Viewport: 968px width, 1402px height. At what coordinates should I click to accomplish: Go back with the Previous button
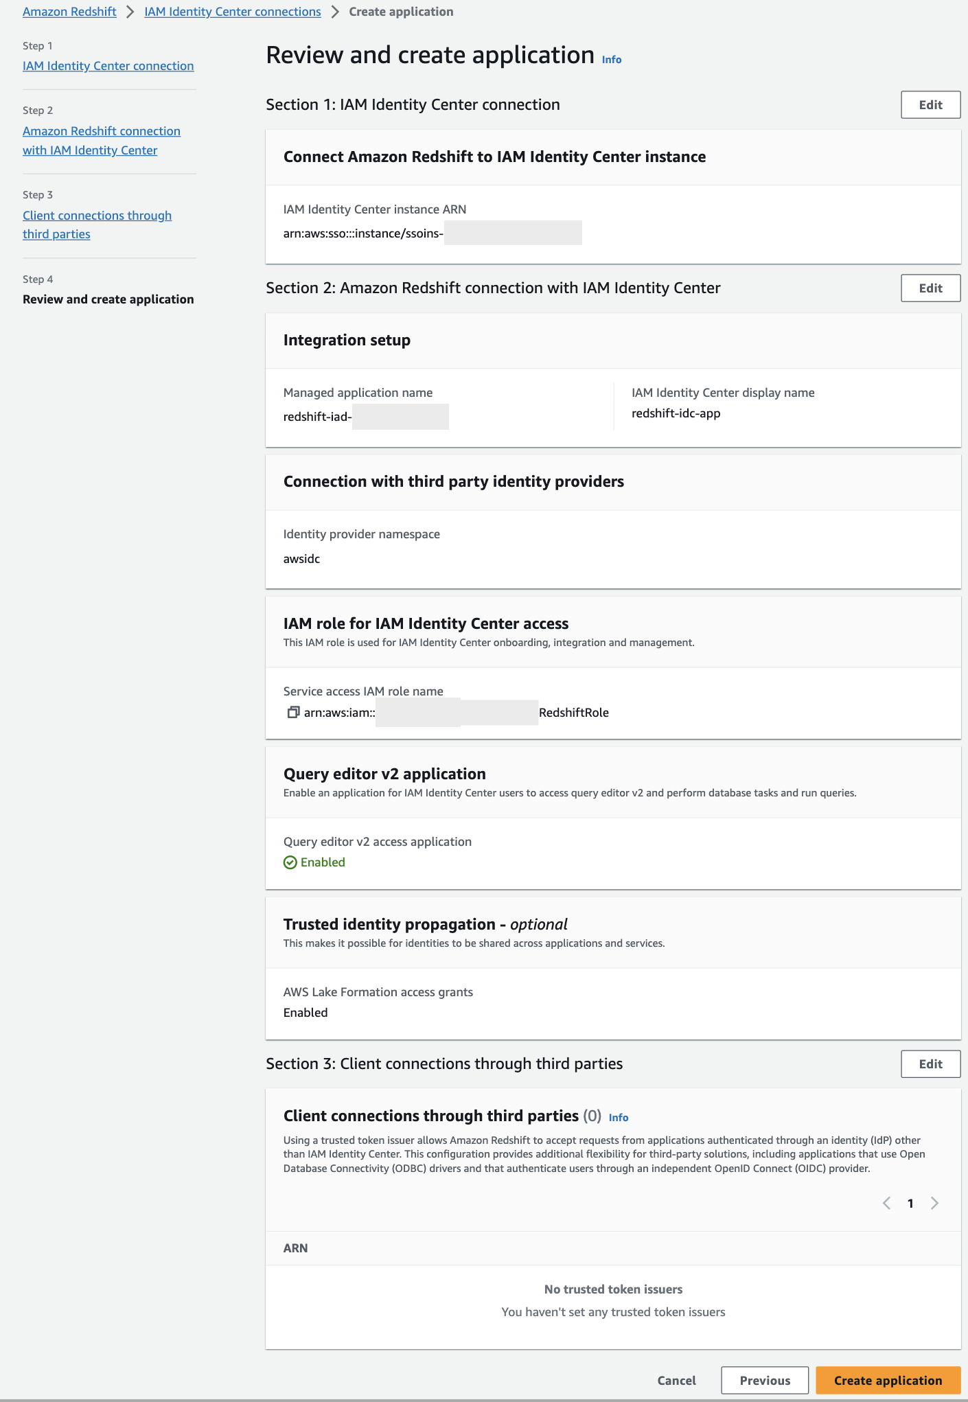click(x=765, y=1380)
